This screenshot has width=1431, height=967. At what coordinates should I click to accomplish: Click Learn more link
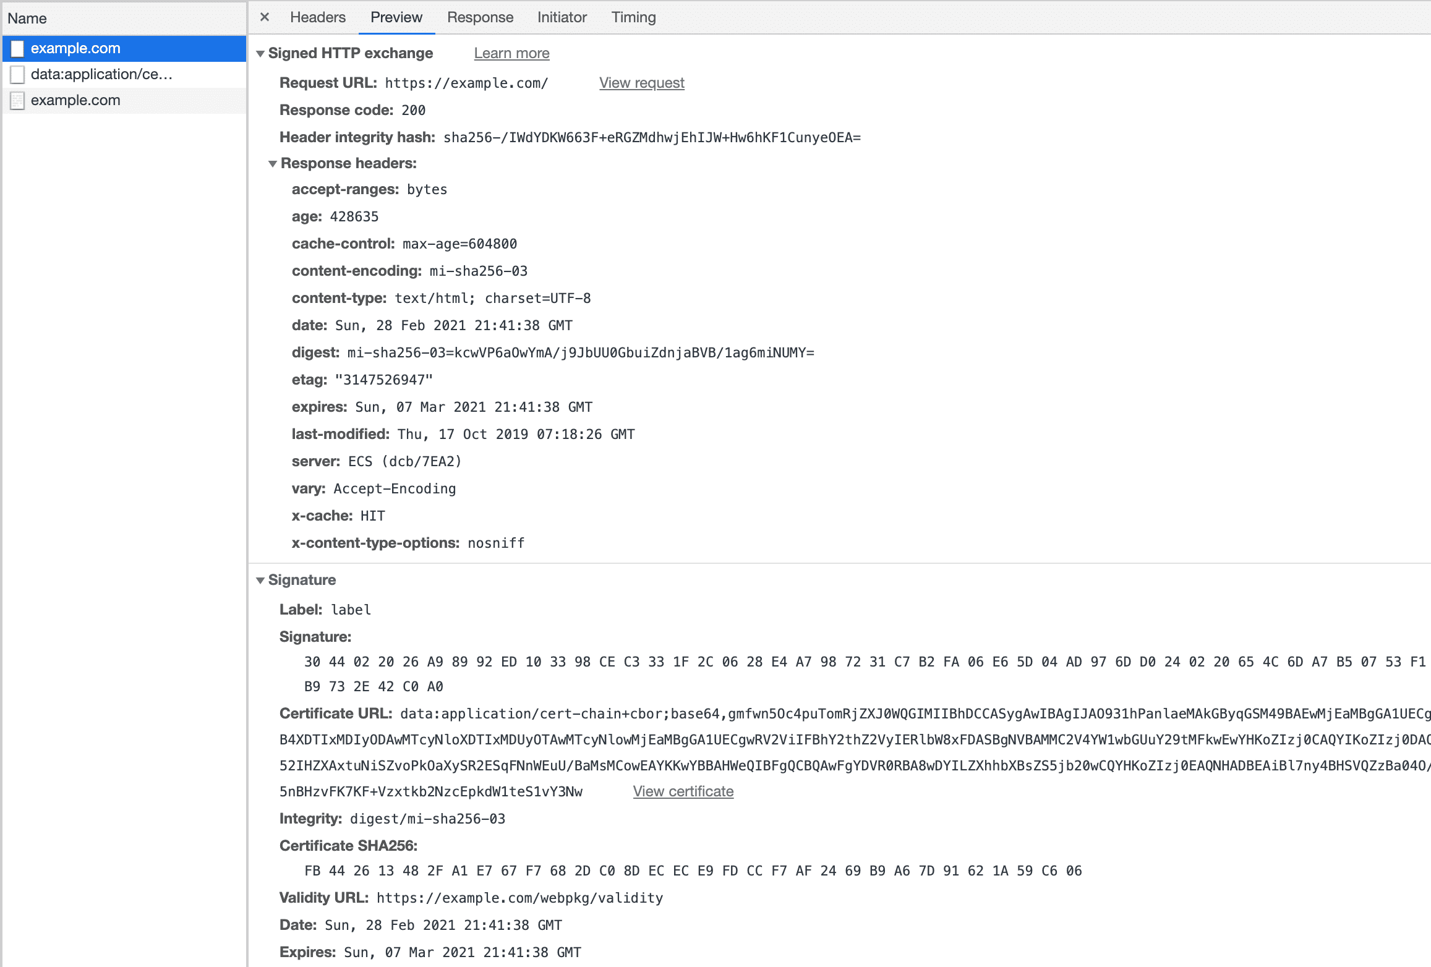coord(511,53)
